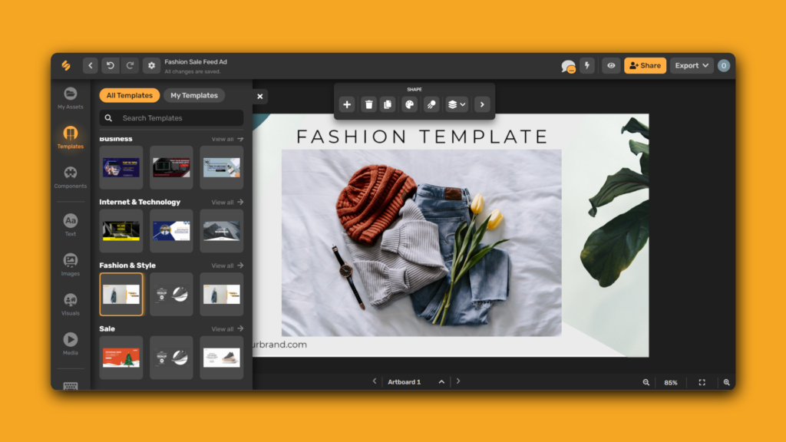
Task: Open the My Assets panel
Action: [x=70, y=99]
